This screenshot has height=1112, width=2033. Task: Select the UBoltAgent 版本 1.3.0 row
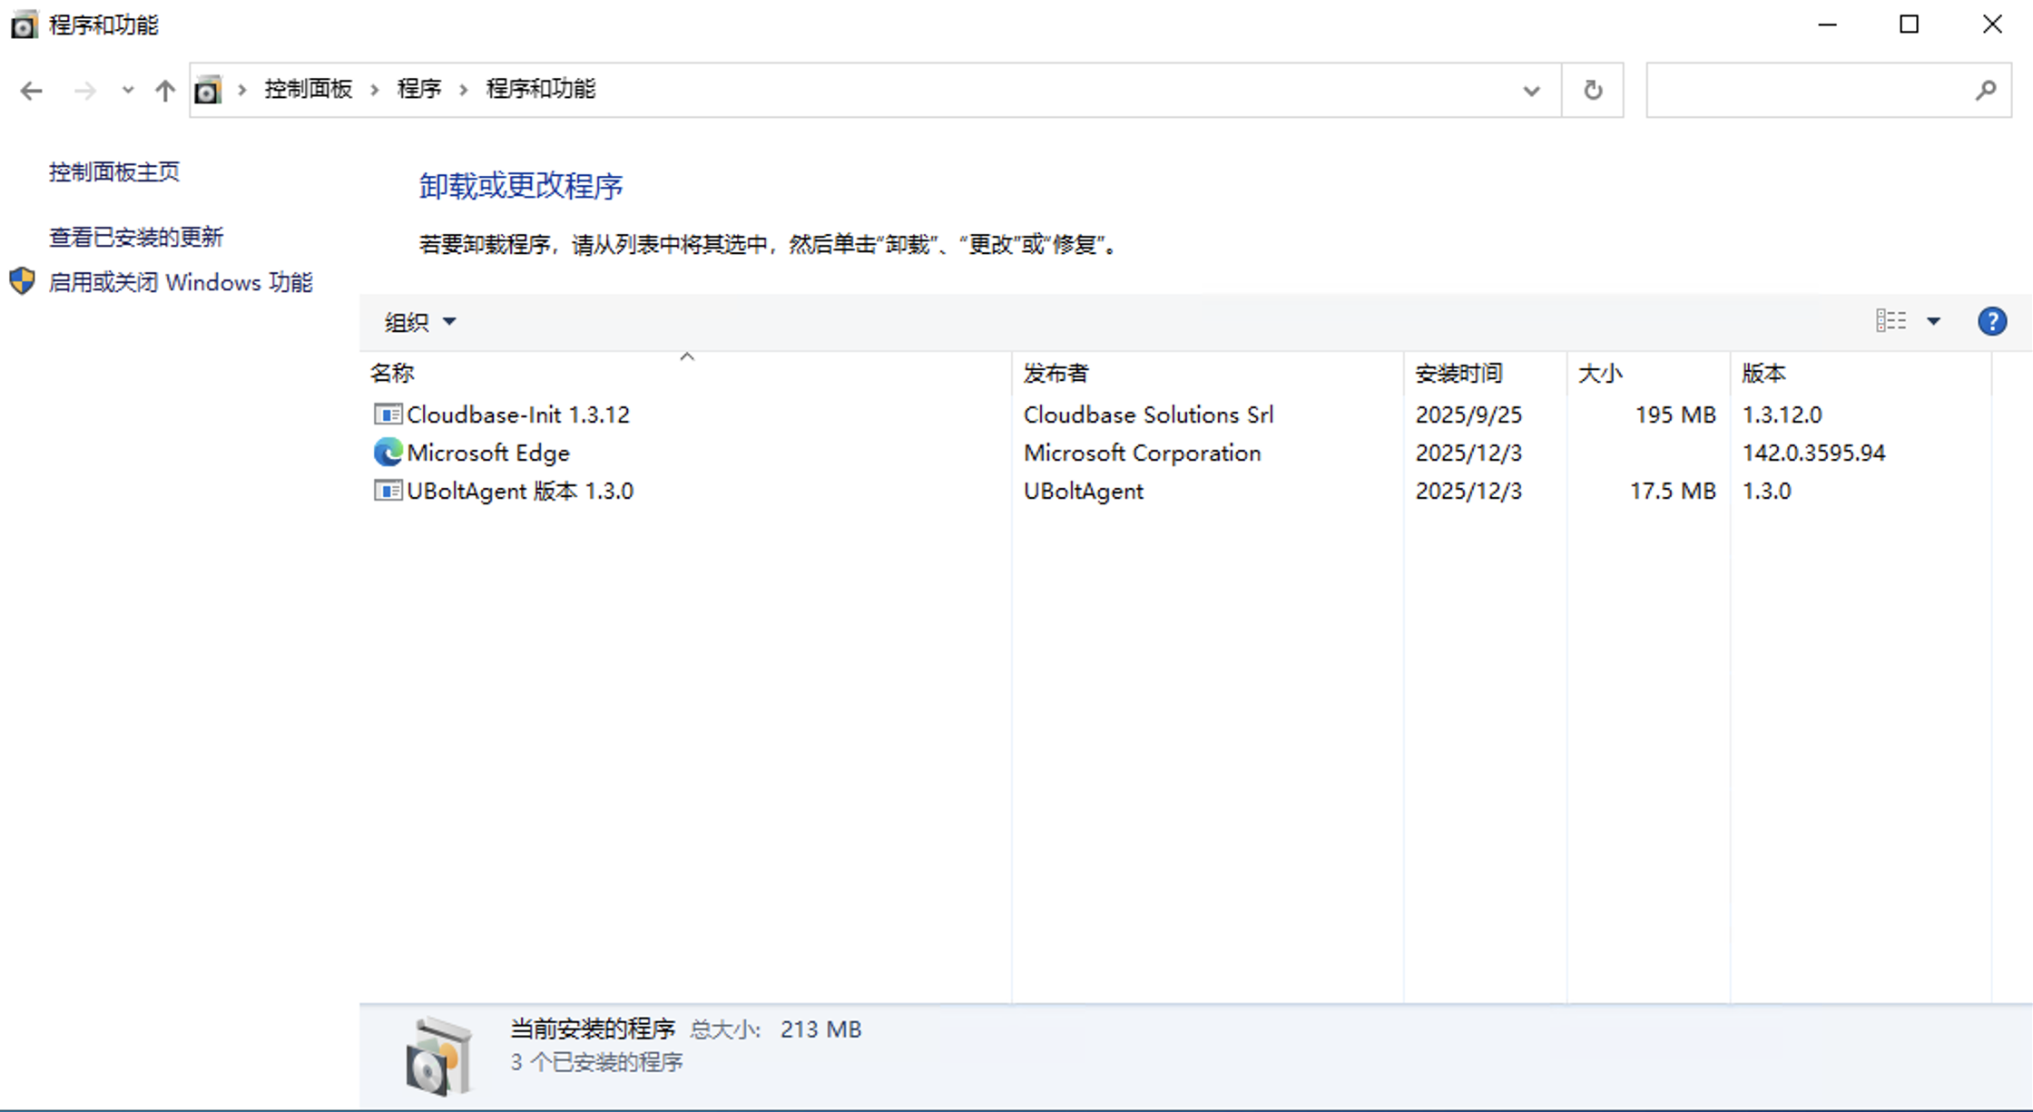(520, 491)
